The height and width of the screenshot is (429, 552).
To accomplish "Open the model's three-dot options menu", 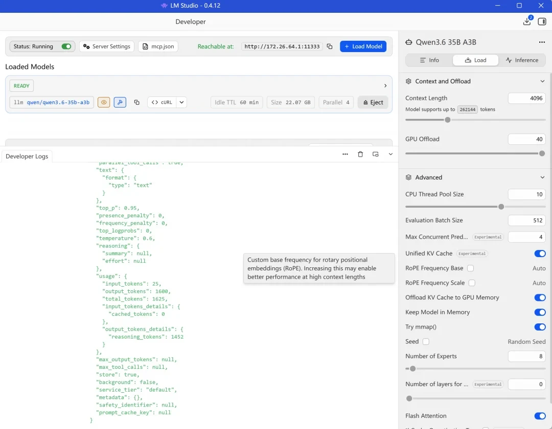I will point(542,42).
